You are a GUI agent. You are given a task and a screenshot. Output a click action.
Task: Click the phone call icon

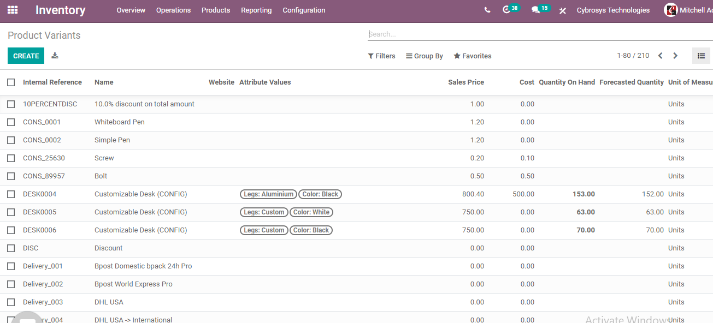tap(487, 10)
